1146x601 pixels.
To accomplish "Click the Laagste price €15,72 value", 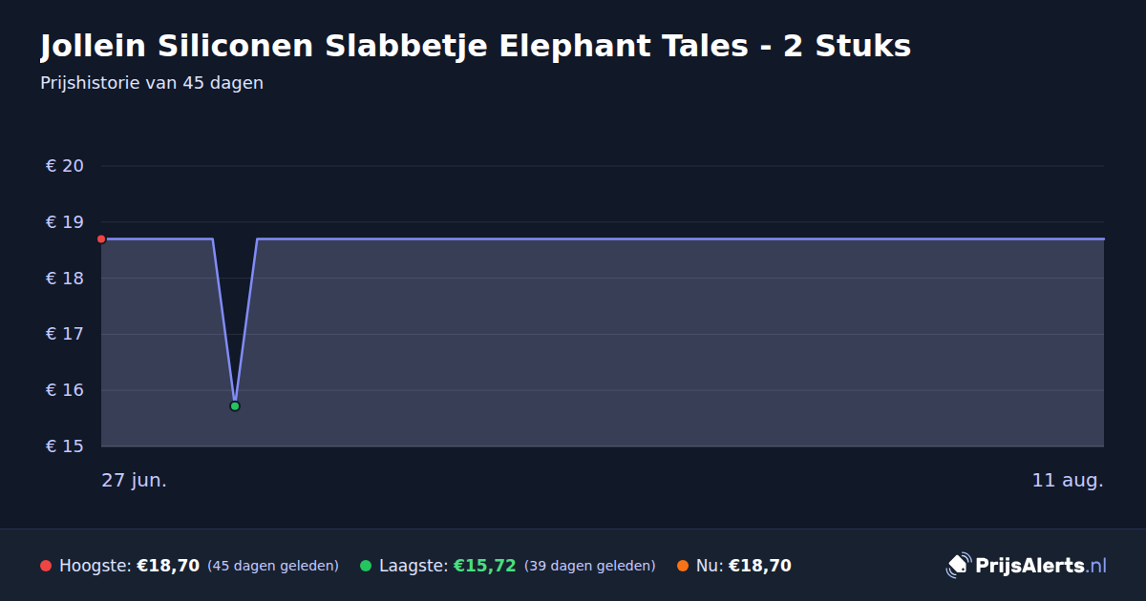I will tap(485, 566).
